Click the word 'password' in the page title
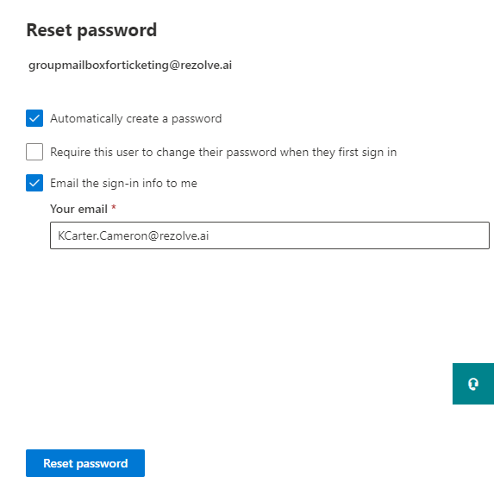The width and height of the screenshot is (500, 483). pos(117,31)
